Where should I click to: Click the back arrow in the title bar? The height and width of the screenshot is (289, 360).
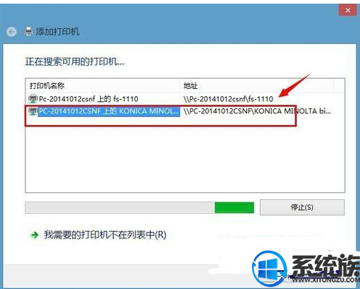click(12, 32)
